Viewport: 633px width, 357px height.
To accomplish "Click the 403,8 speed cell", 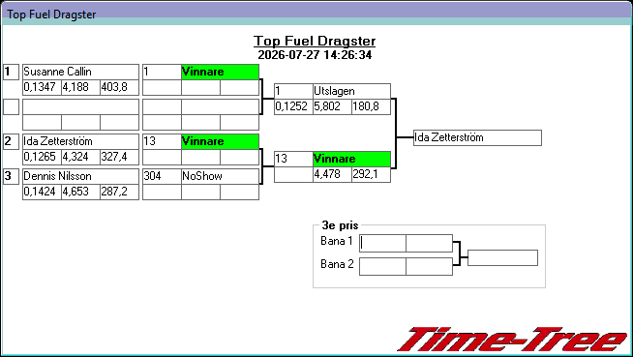I will tap(119, 87).
